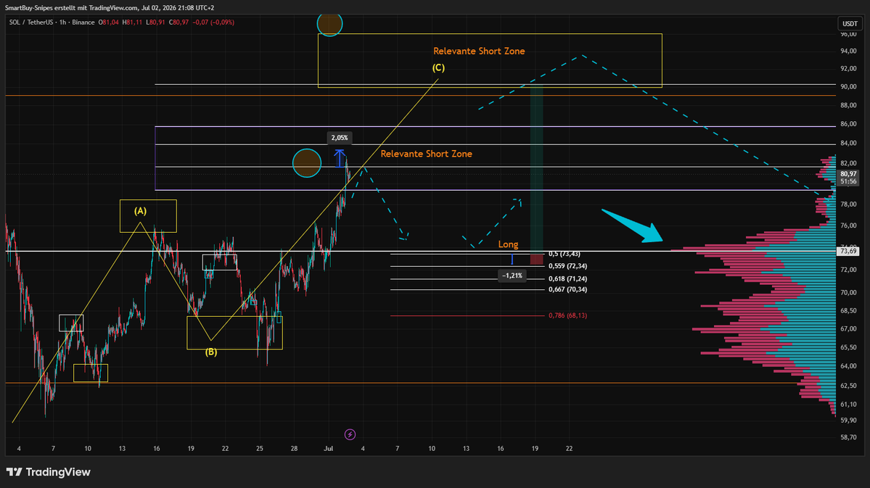Screen dimensions: 870x488
Task: Click the 90,00 price axis label
Action: pyautogui.click(x=848, y=86)
